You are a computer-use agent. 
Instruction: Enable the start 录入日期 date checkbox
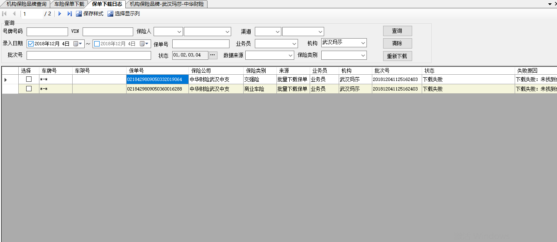click(31, 44)
